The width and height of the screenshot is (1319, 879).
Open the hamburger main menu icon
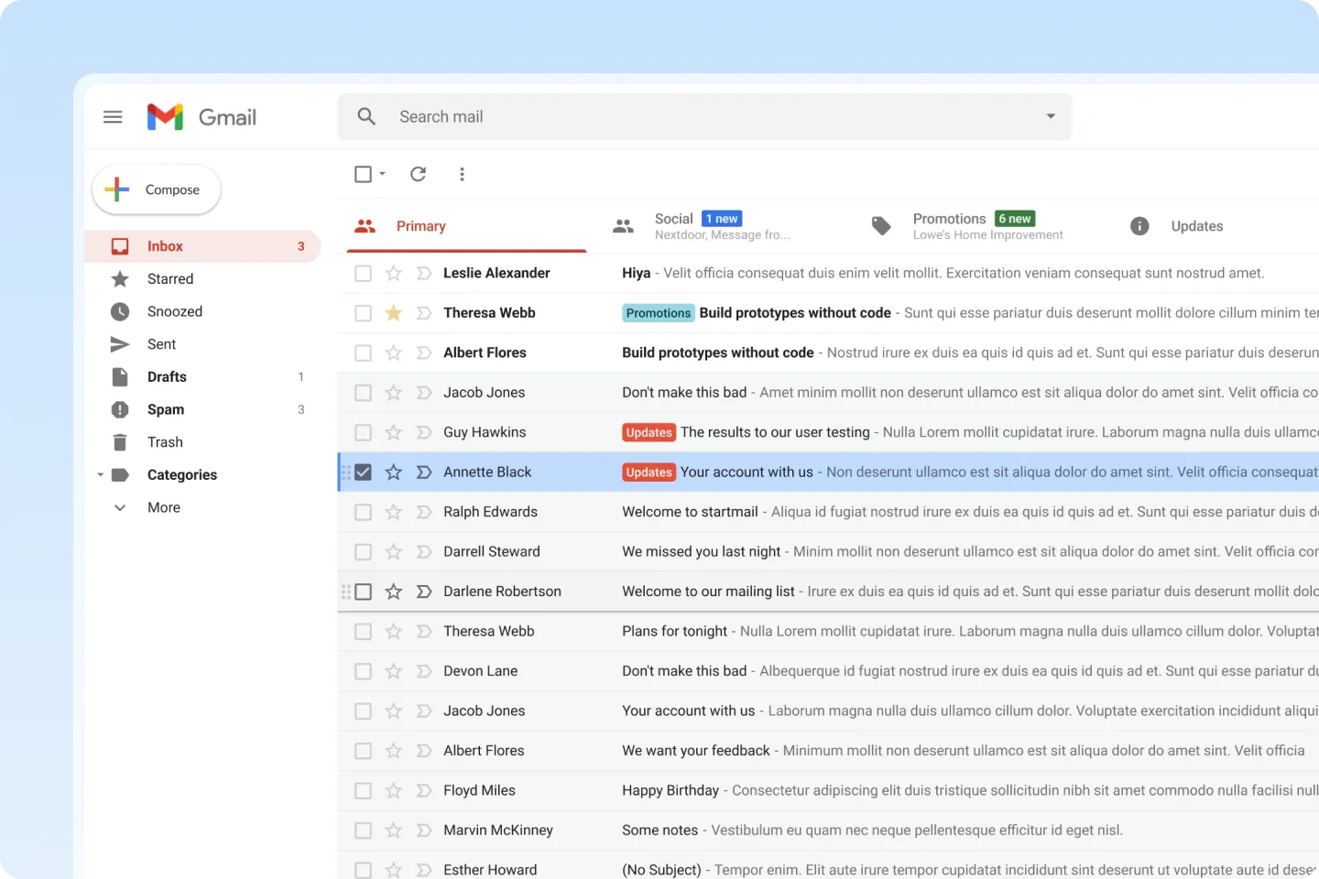point(113,117)
